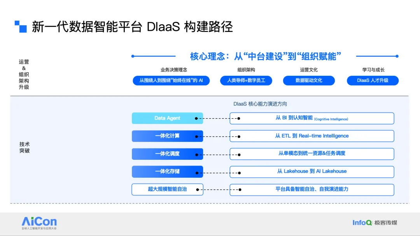This screenshot has width=420, height=236.
Task: Select the 超大规模智能自治 box
Action: click(167, 189)
